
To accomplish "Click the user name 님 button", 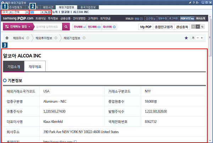I will pos(151,19).
